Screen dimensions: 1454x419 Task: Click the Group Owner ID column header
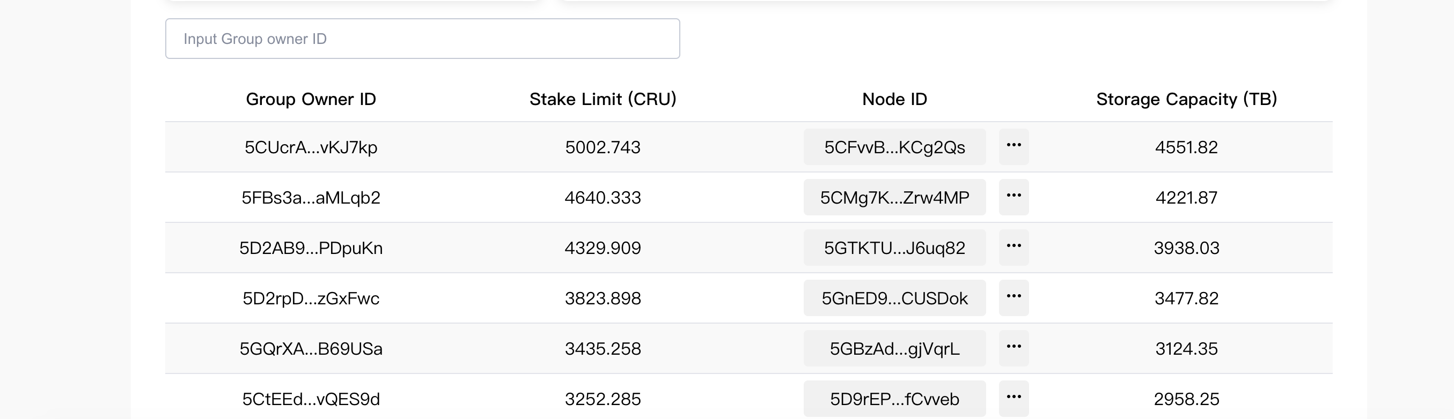(x=311, y=99)
